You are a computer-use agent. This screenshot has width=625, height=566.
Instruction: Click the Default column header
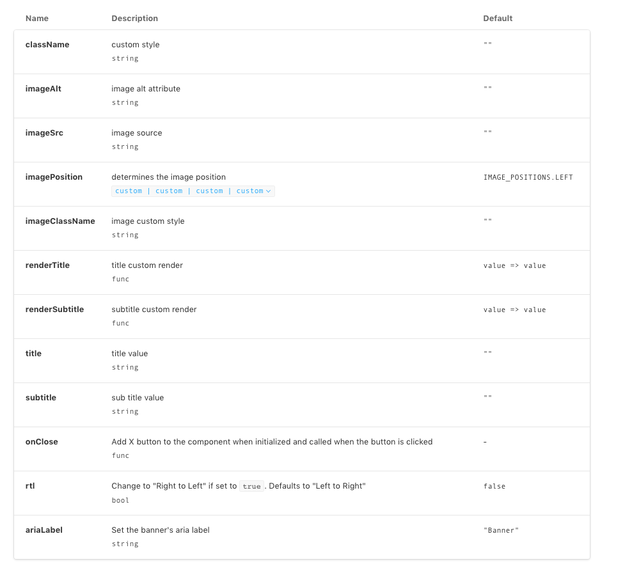click(x=498, y=19)
